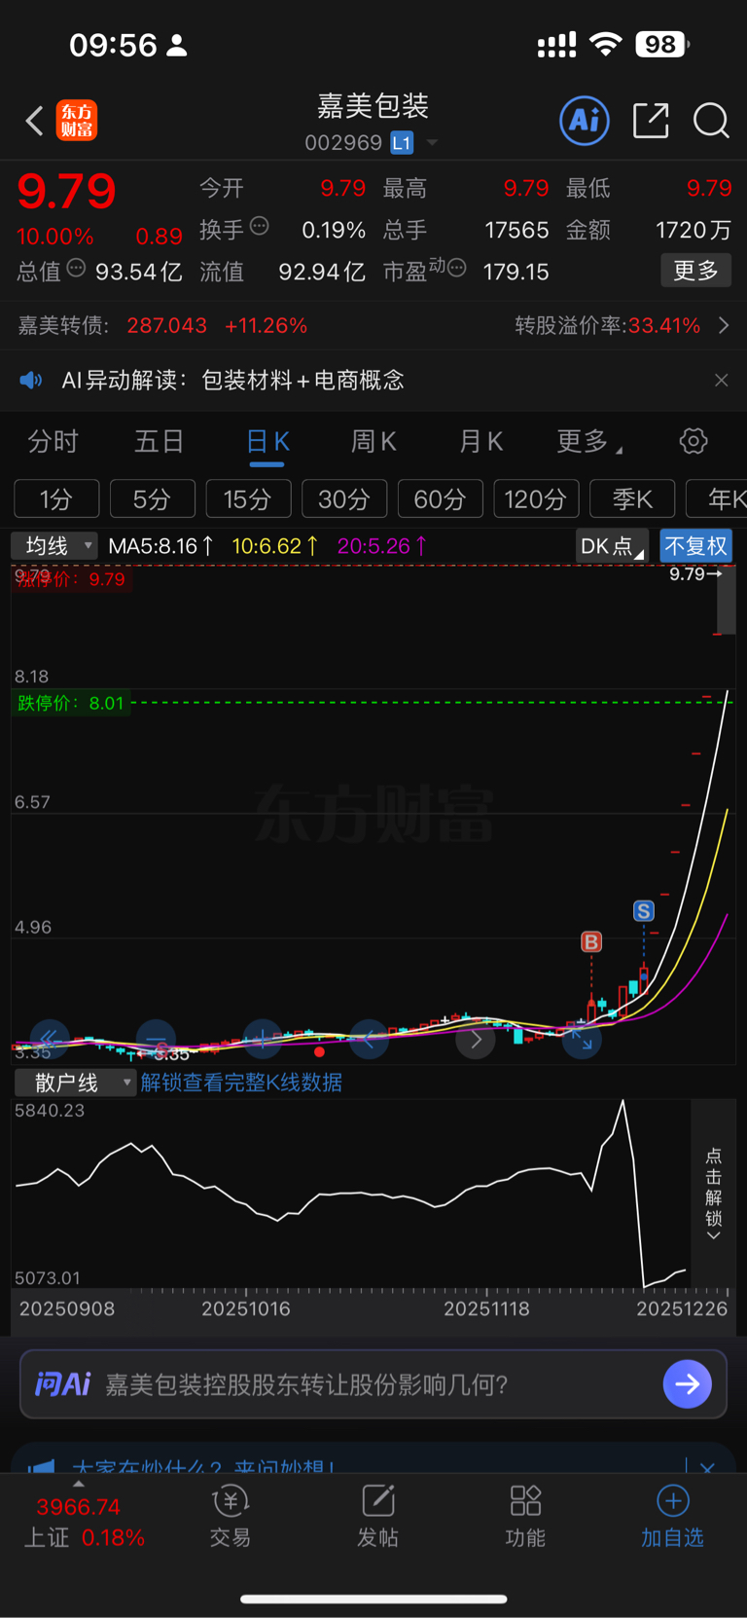The height and width of the screenshot is (1618, 747).
Task: Open the 东方财富 logo icon
Action: tap(77, 121)
